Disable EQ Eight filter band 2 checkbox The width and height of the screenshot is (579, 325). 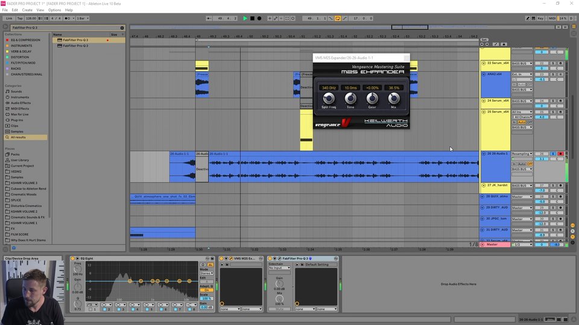coord(104,309)
